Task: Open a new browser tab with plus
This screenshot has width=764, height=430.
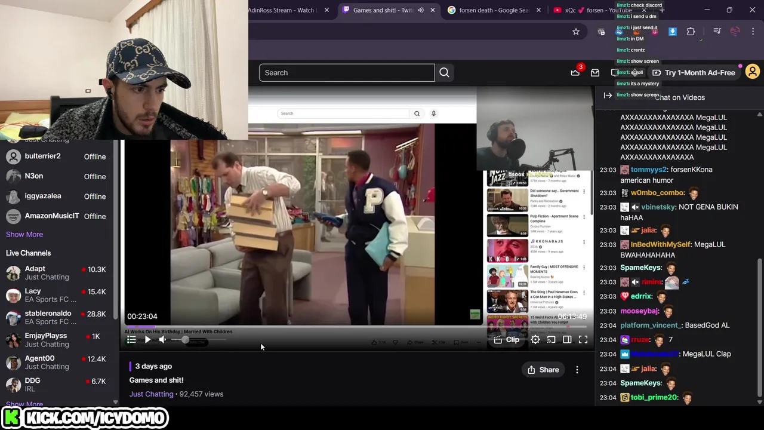Action: [x=662, y=10]
